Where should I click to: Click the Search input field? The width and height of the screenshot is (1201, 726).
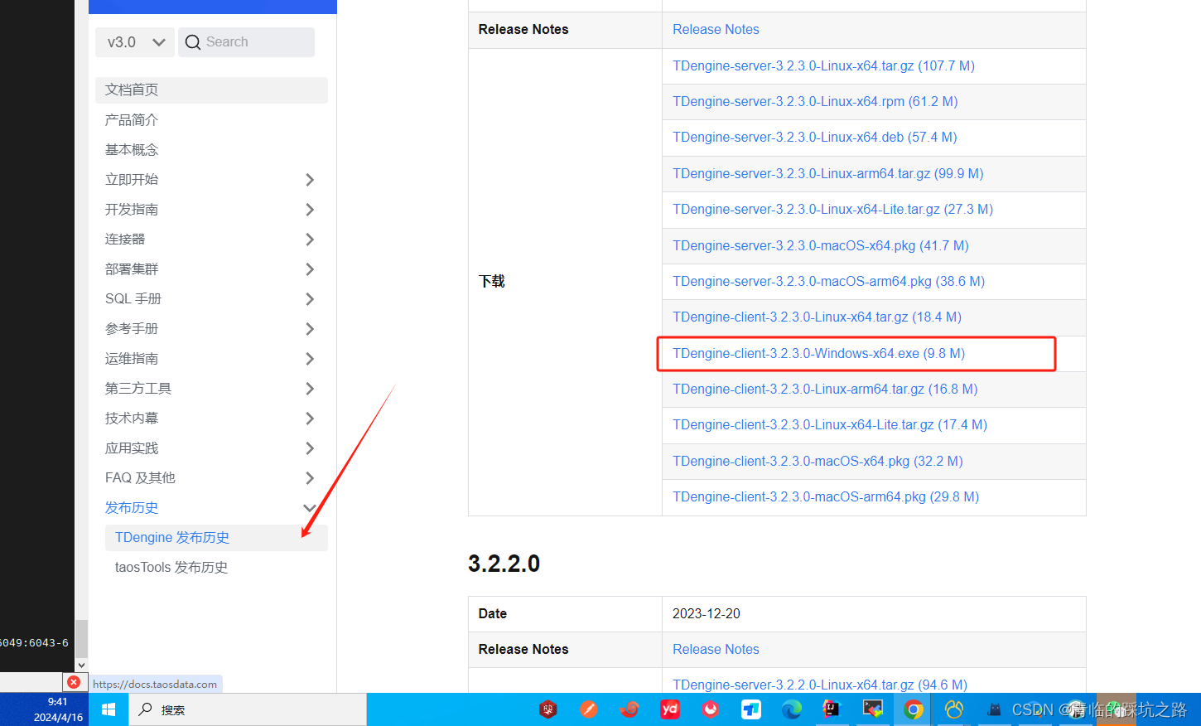pyautogui.click(x=246, y=42)
